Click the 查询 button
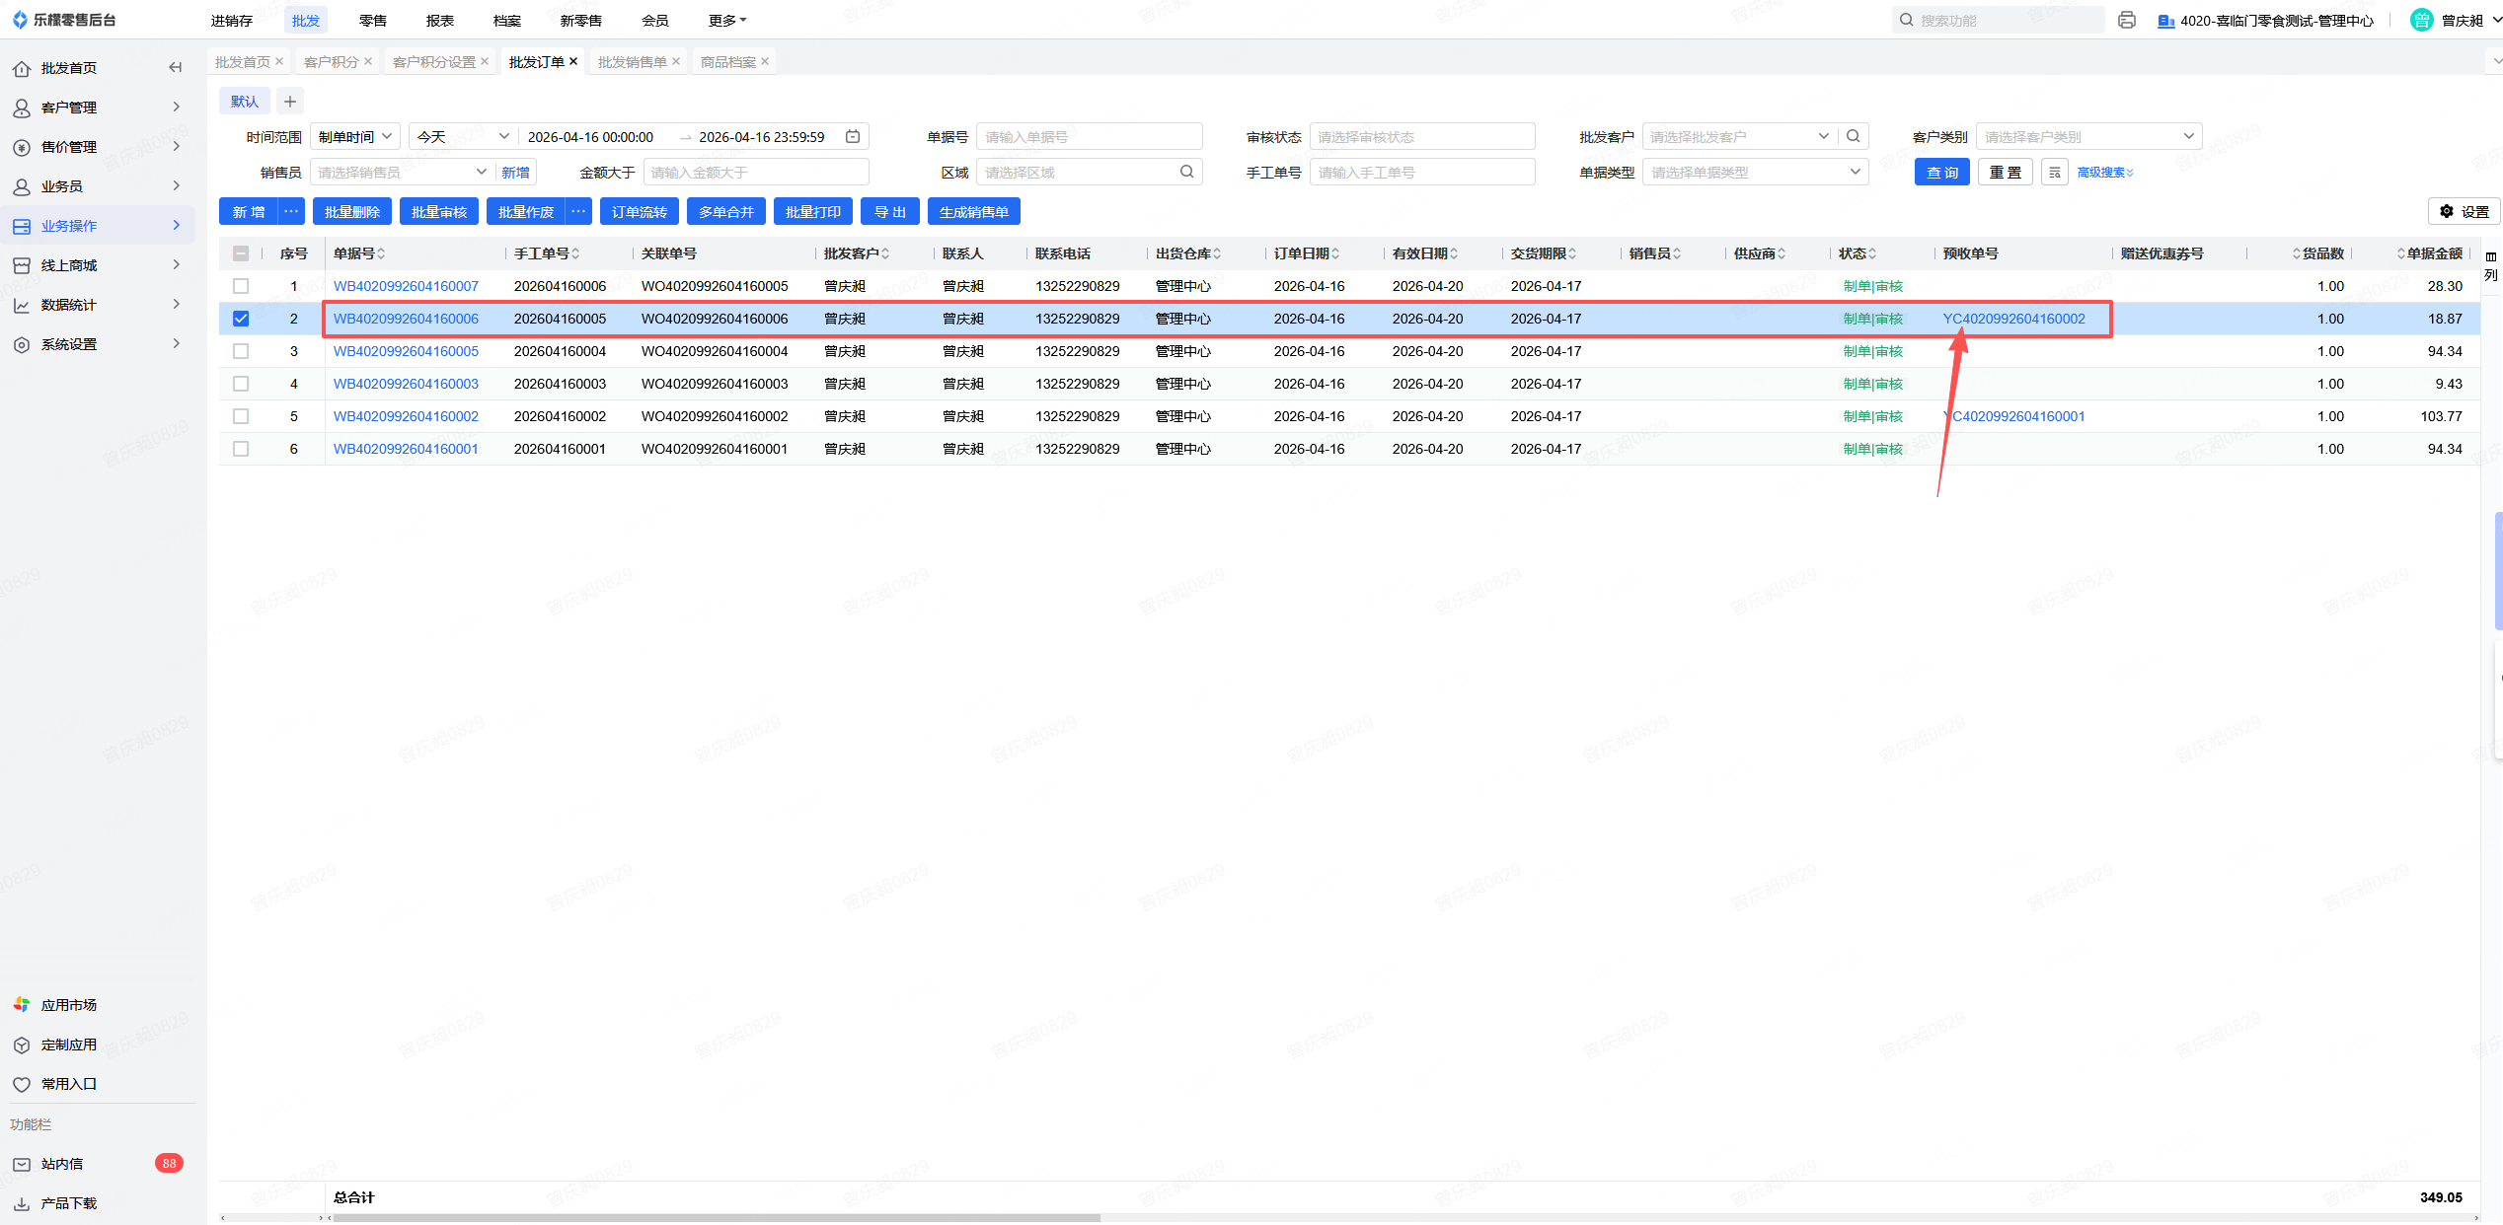 pyautogui.click(x=1941, y=173)
